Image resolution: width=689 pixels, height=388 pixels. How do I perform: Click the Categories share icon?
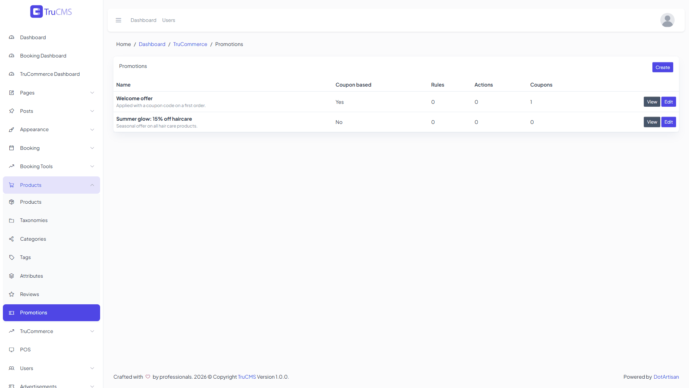coord(11,239)
